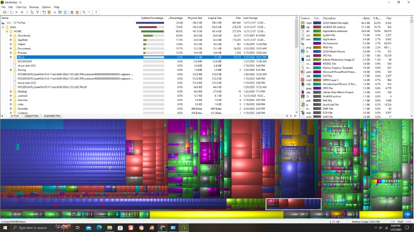The height and width of the screenshot is (232, 414).
Task: Expand the Videos folder node
Action: point(11,44)
